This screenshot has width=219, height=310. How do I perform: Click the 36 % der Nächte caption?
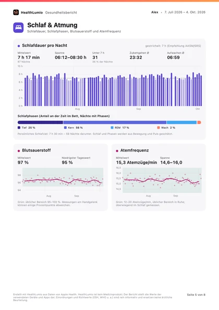click(x=103, y=61)
